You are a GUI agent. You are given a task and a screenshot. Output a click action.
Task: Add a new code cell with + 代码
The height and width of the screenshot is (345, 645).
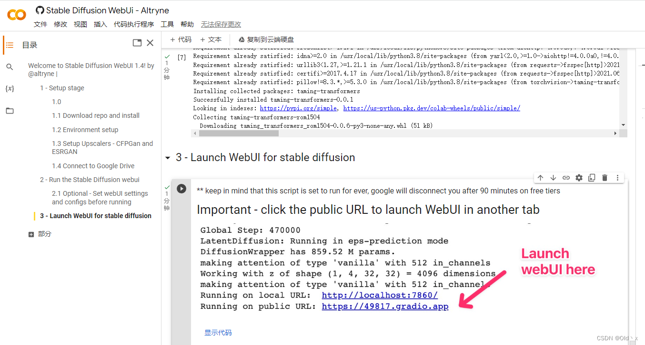[x=181, y=40]
